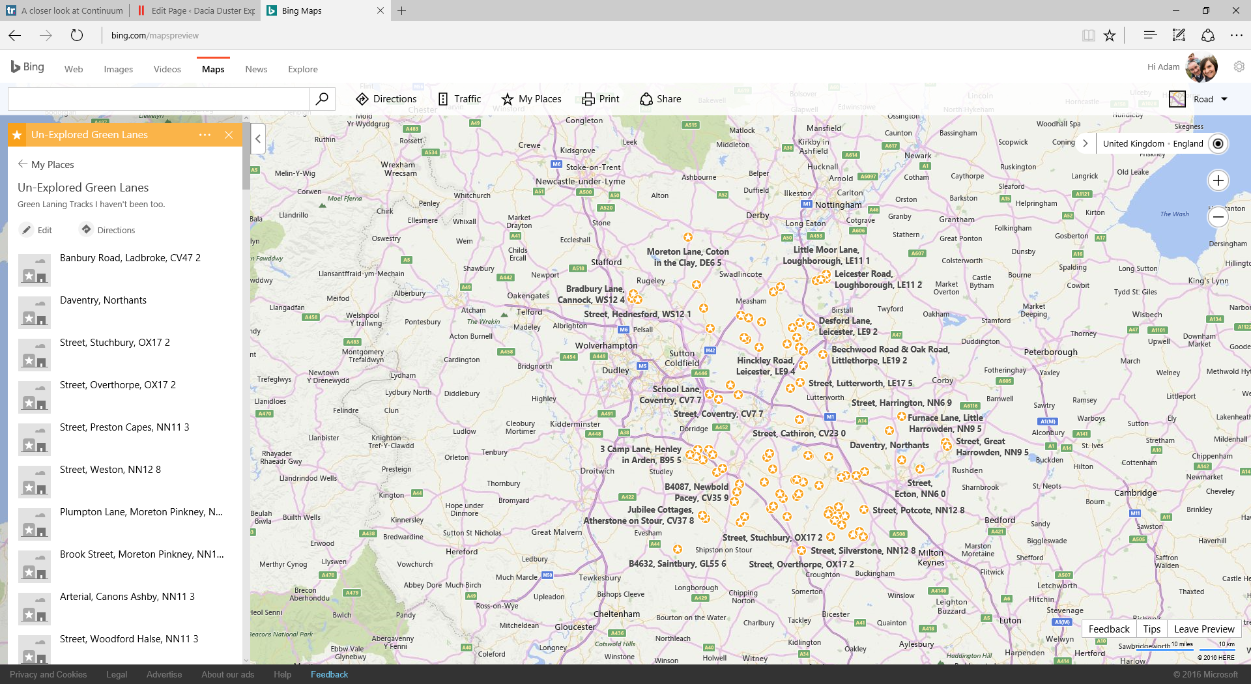This screenshot has height=684, width=1251.
Task: Open Bing settings gear
Action: (1239, 66)
